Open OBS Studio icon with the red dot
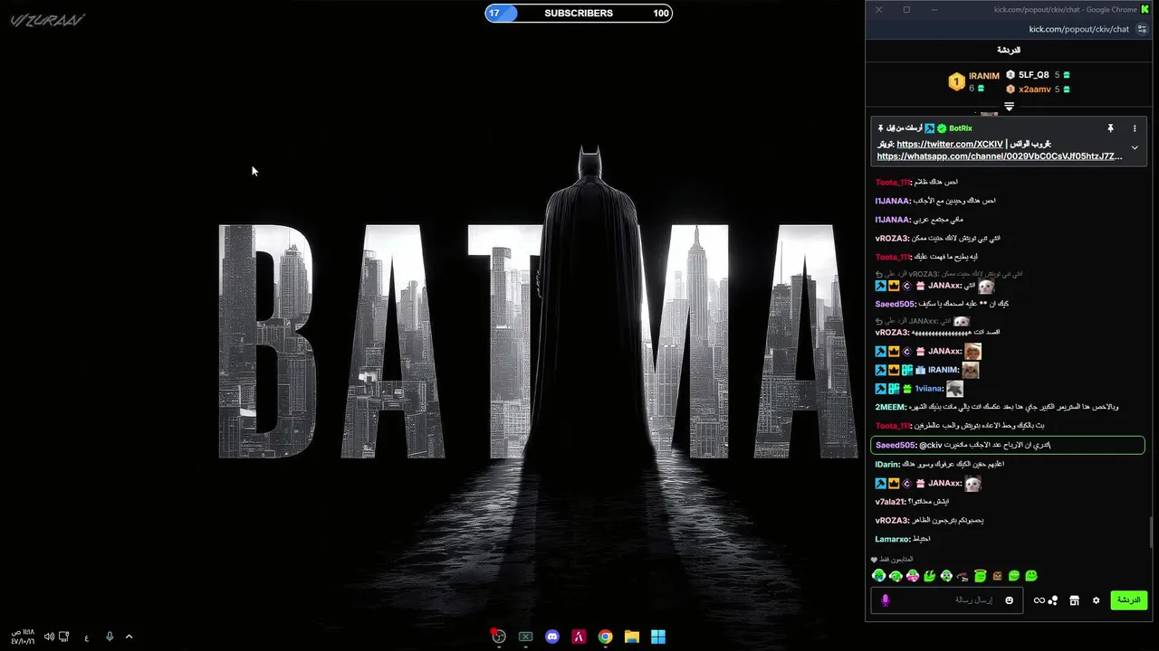Screen dimensions: 1159x651 click(x=498, y=637)
